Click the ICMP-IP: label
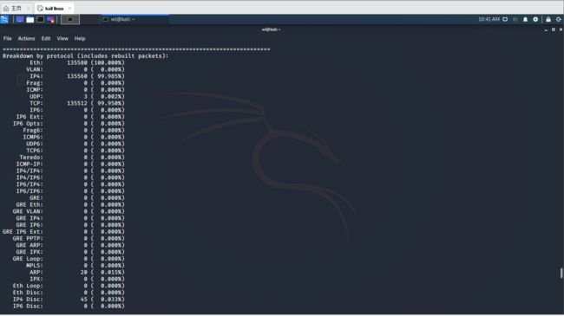The height and width of the screenshot is (316, 564). 30,164
